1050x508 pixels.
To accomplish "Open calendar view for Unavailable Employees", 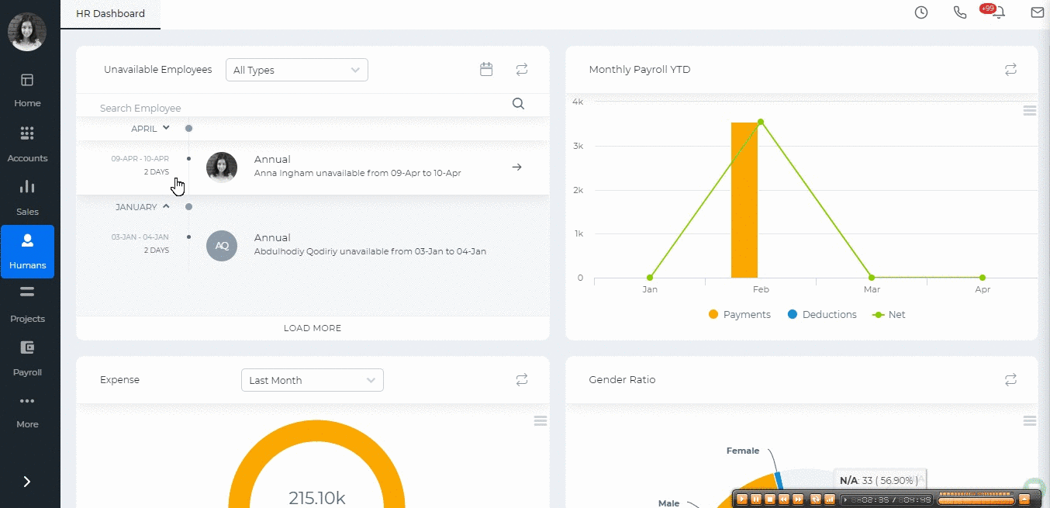I will coord(486,69).
